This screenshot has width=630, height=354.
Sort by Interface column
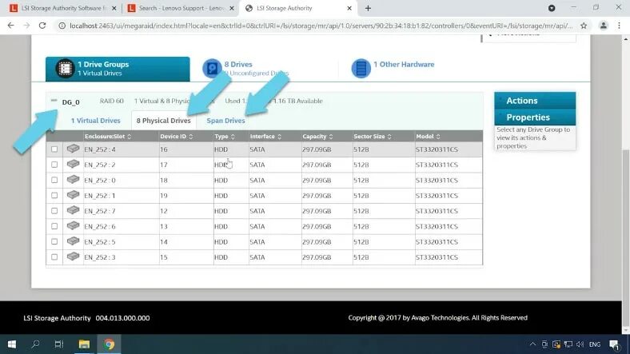point(265,137)
